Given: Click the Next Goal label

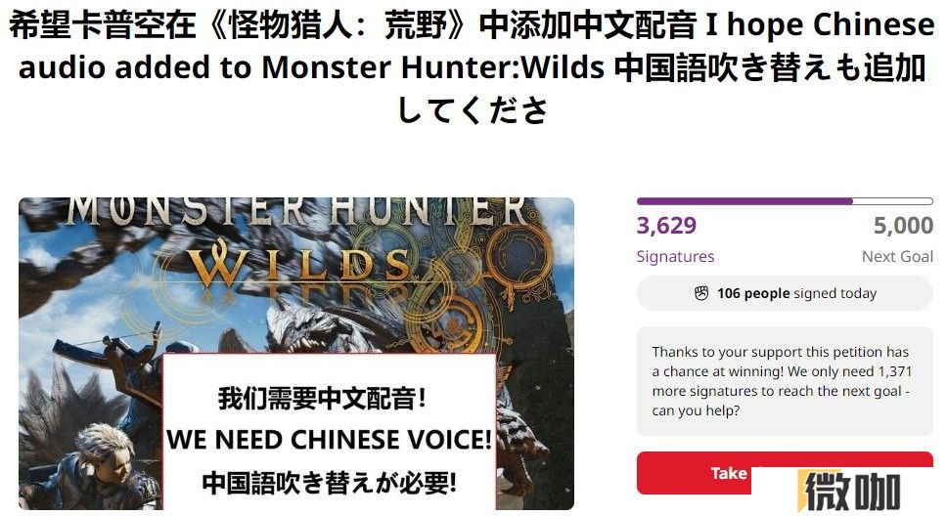Looking at the screenshot, I should [x=897, y=256].
